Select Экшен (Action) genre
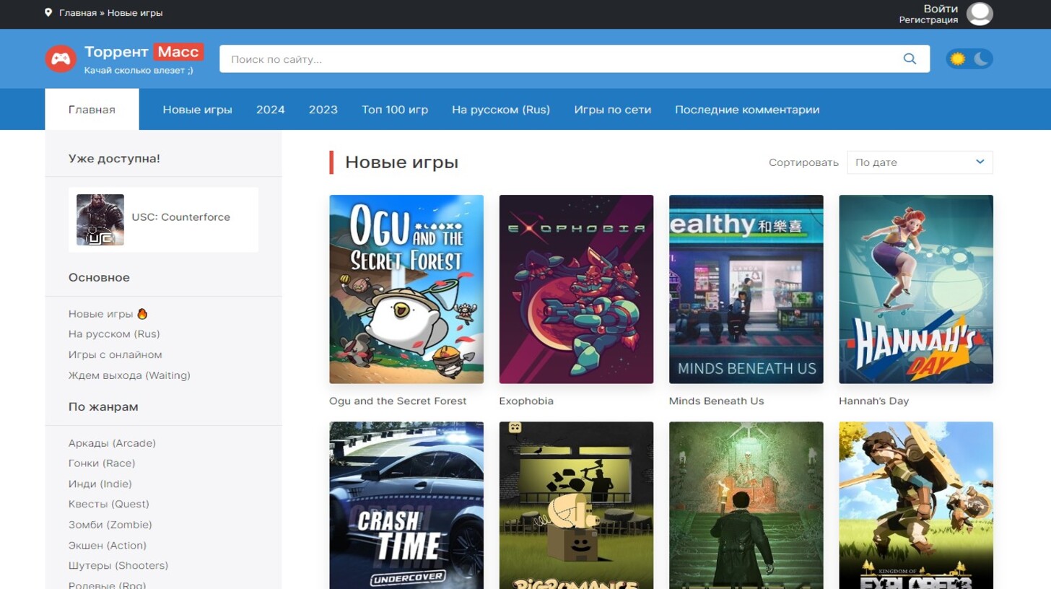The width and height of the screenshot is (1051, 589). pos(108,545)
